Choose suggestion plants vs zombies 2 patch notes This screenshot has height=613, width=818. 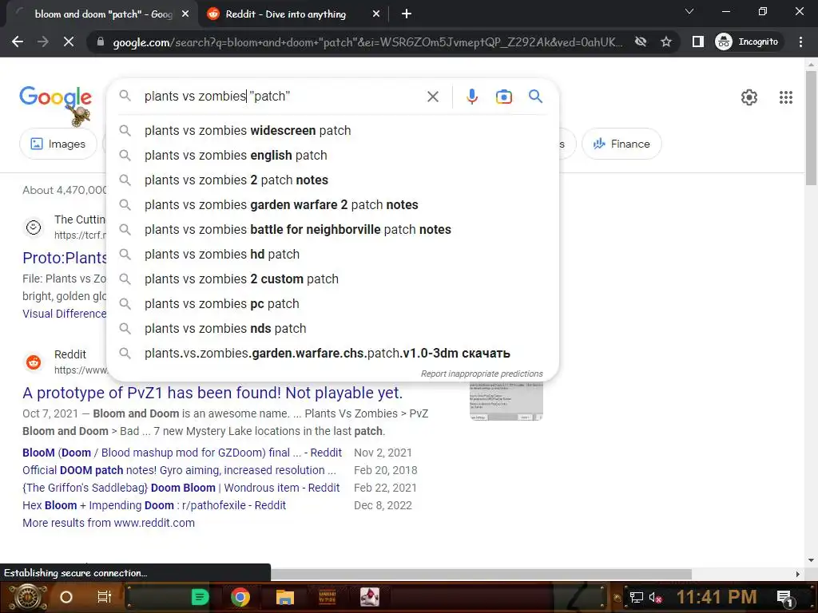pyautogui.click(x=332, y=180)
